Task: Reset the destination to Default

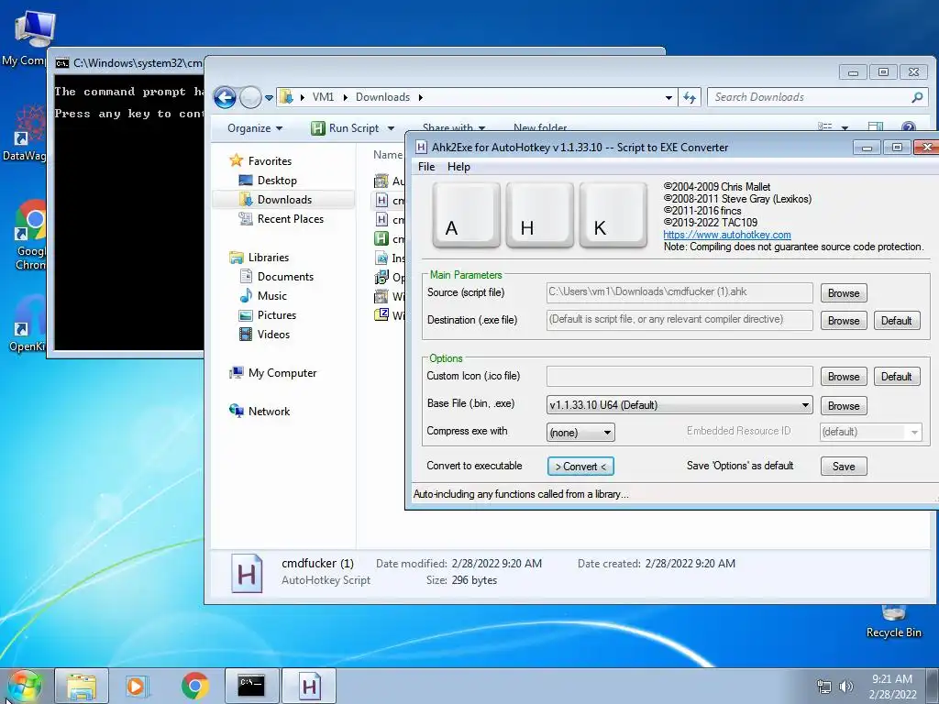Action: [896, 321]
